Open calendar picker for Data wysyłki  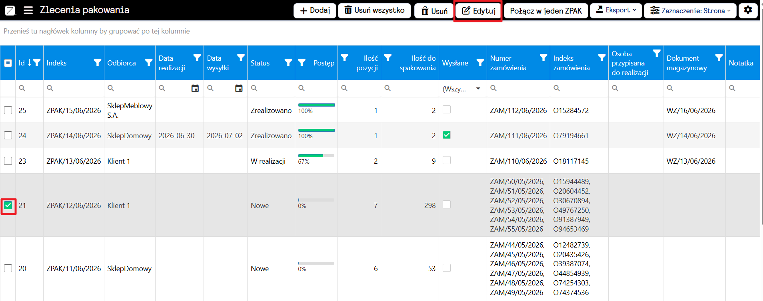coord(239,88)
